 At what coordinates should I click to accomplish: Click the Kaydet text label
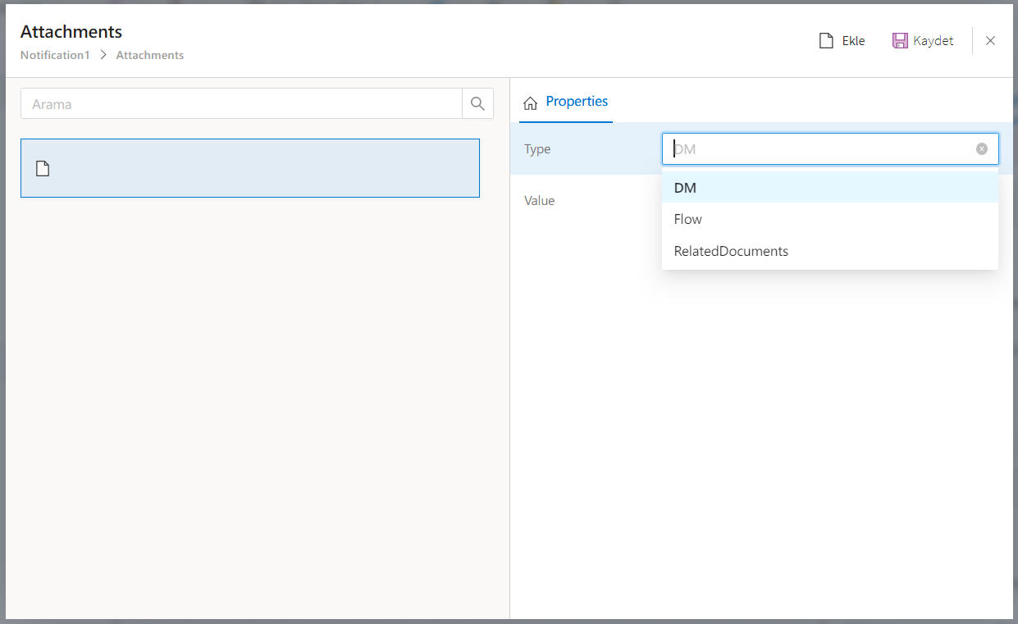point(934,41)
